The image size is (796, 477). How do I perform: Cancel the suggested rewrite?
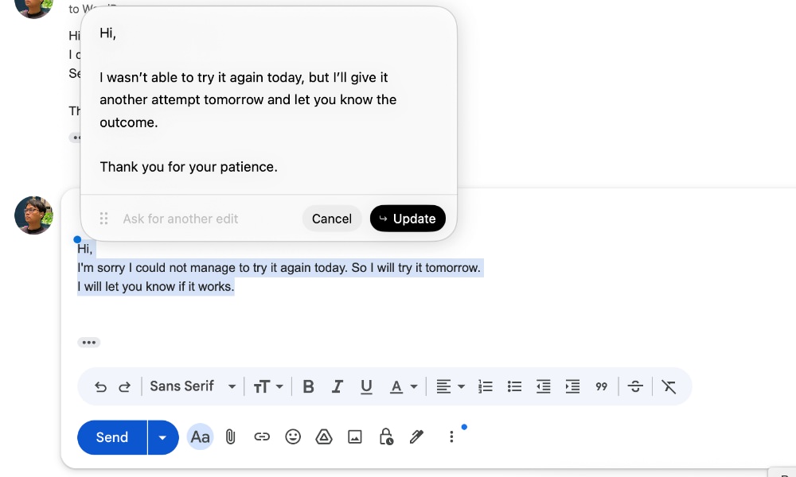click(x=332, y=218)
